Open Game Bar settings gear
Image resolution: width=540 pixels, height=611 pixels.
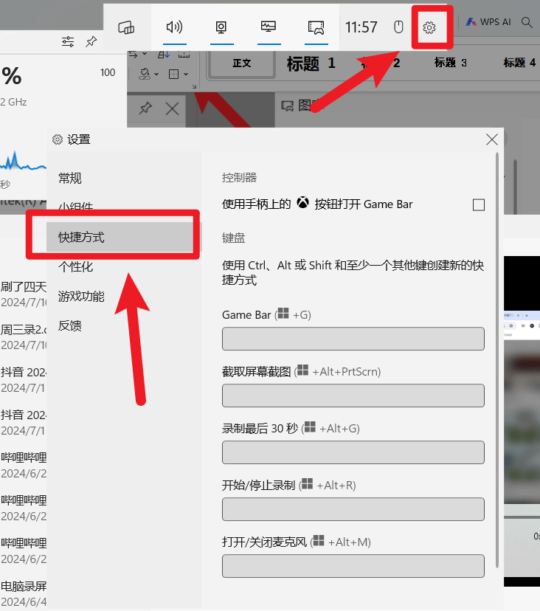pyautogui.click(x=429, y=27)
